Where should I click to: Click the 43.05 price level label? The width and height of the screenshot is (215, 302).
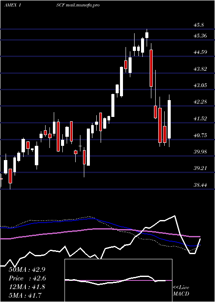click(200, 85)
